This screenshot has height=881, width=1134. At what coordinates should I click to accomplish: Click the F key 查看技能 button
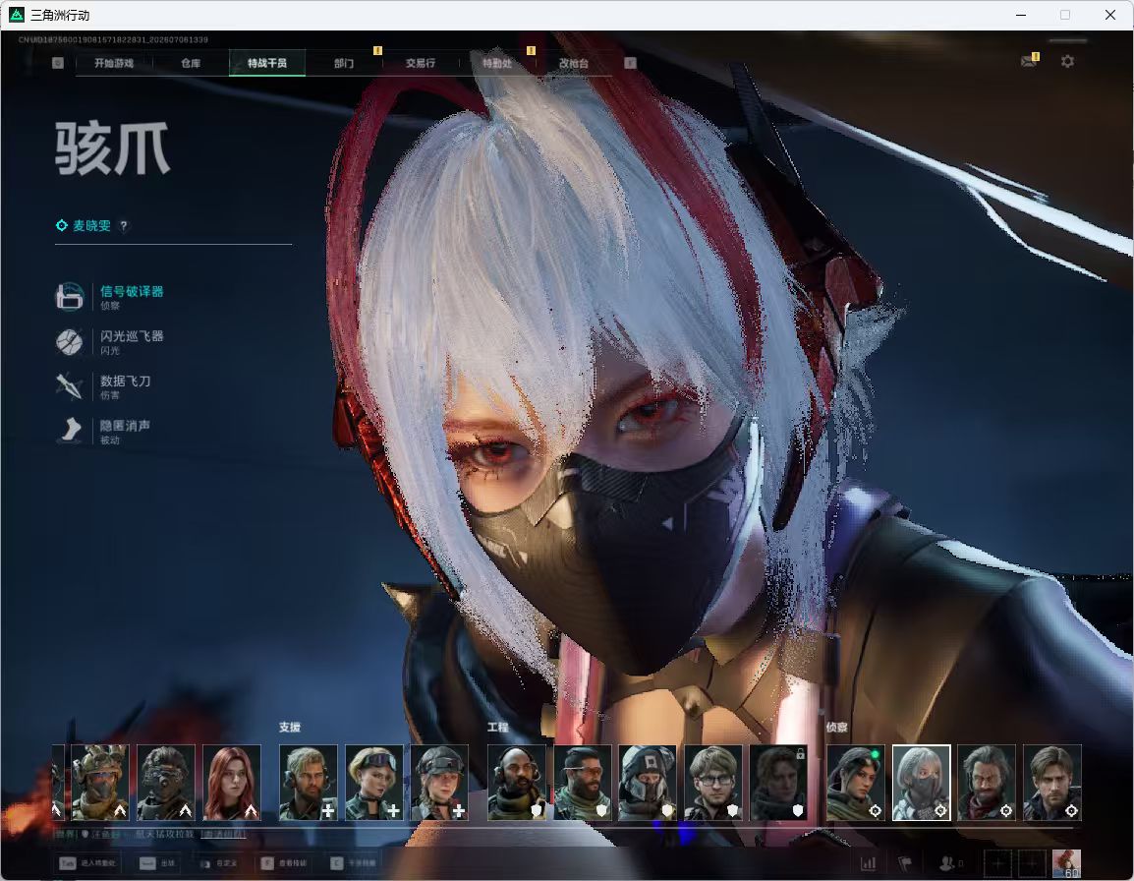point(283,863)
